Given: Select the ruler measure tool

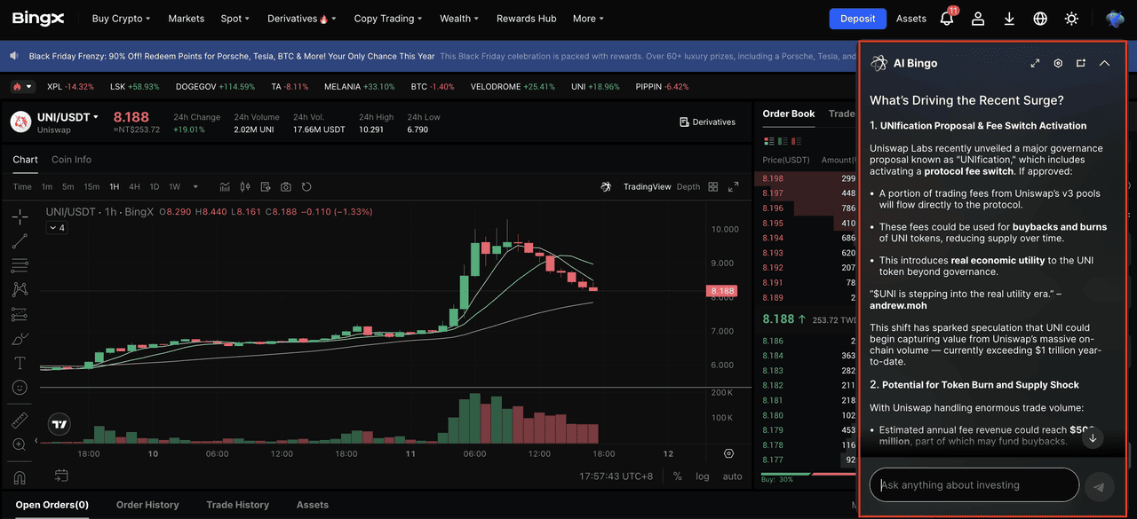Looking at the screenshot, I should coord(20,420).
